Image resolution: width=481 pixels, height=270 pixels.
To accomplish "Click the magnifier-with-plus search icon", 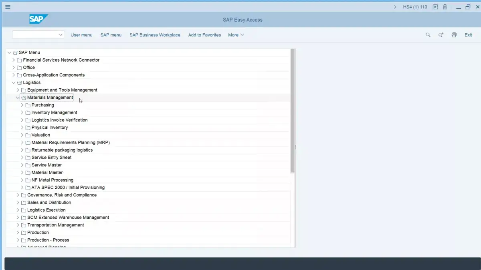I will point(441,35).
